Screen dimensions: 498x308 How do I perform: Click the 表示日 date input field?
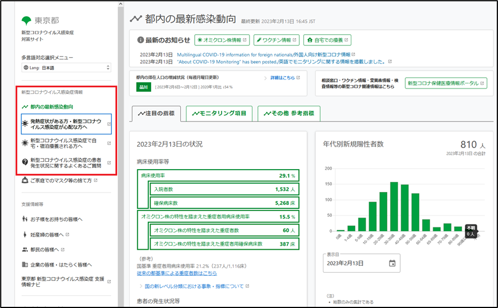pyautogui.click(x=361, y=263)
